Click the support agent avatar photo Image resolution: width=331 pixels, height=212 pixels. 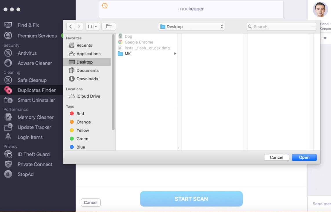point(320,10)
